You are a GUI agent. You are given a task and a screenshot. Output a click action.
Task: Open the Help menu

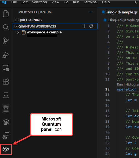click(106, 2)
